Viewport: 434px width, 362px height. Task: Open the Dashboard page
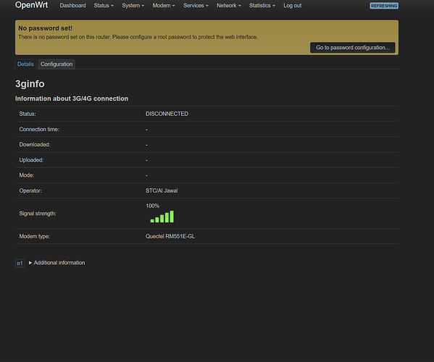click(72, 6)
